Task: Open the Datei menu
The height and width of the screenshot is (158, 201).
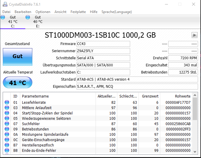Action: point(7,12)
